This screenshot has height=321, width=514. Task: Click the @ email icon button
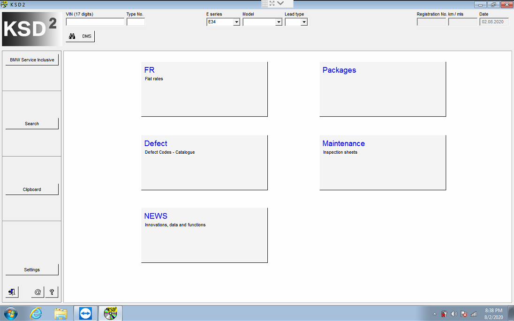[x=38, y=292]
